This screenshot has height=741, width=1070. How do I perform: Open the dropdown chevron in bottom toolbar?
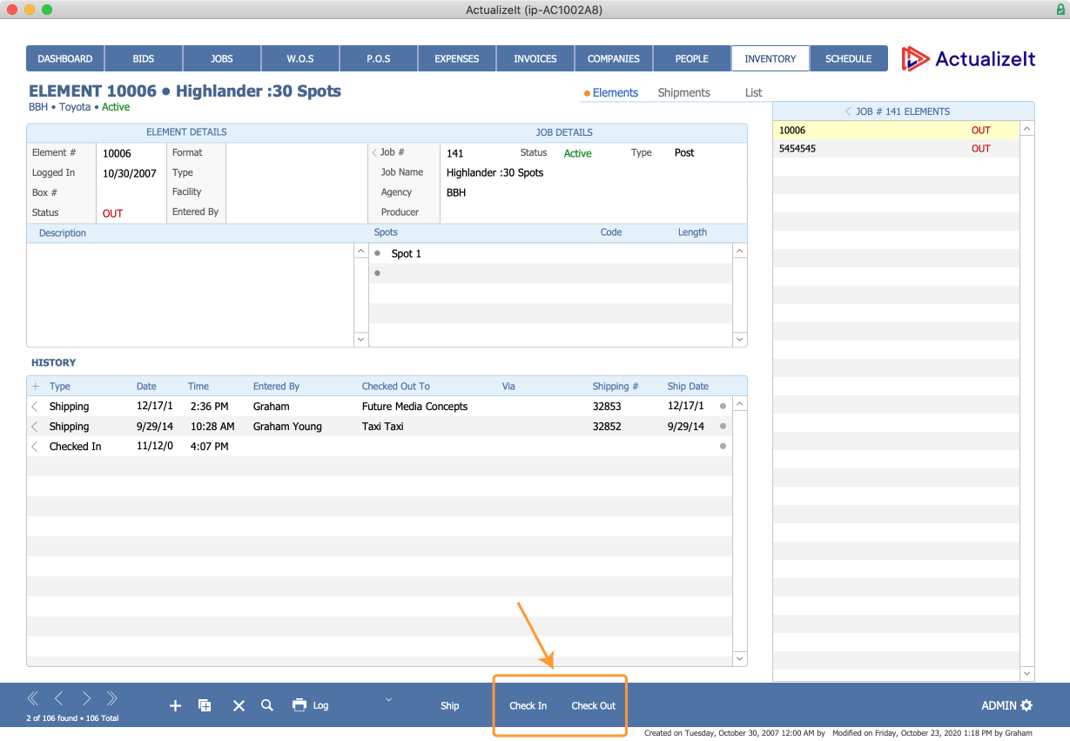[x=388, y=699]
